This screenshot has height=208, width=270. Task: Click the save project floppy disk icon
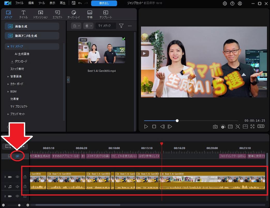(74, 3)
